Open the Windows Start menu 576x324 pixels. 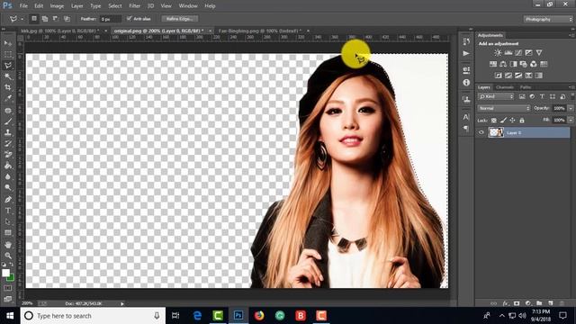coord(10,316)
